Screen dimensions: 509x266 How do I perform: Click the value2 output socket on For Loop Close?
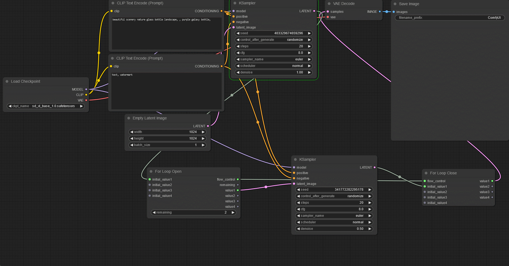coord(492,186)
